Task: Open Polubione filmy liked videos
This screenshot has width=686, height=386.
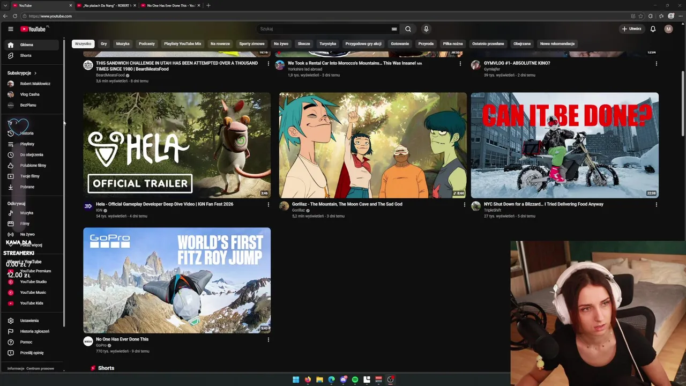Action: click(x=32, y=166)
